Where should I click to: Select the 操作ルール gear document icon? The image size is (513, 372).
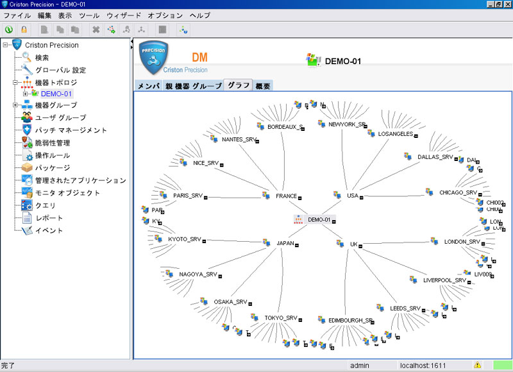[x=27, y=155]
